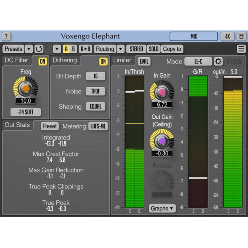248x248 pixels.
Task: Click the out/in value 5.3
Action: tap(234, 72)
